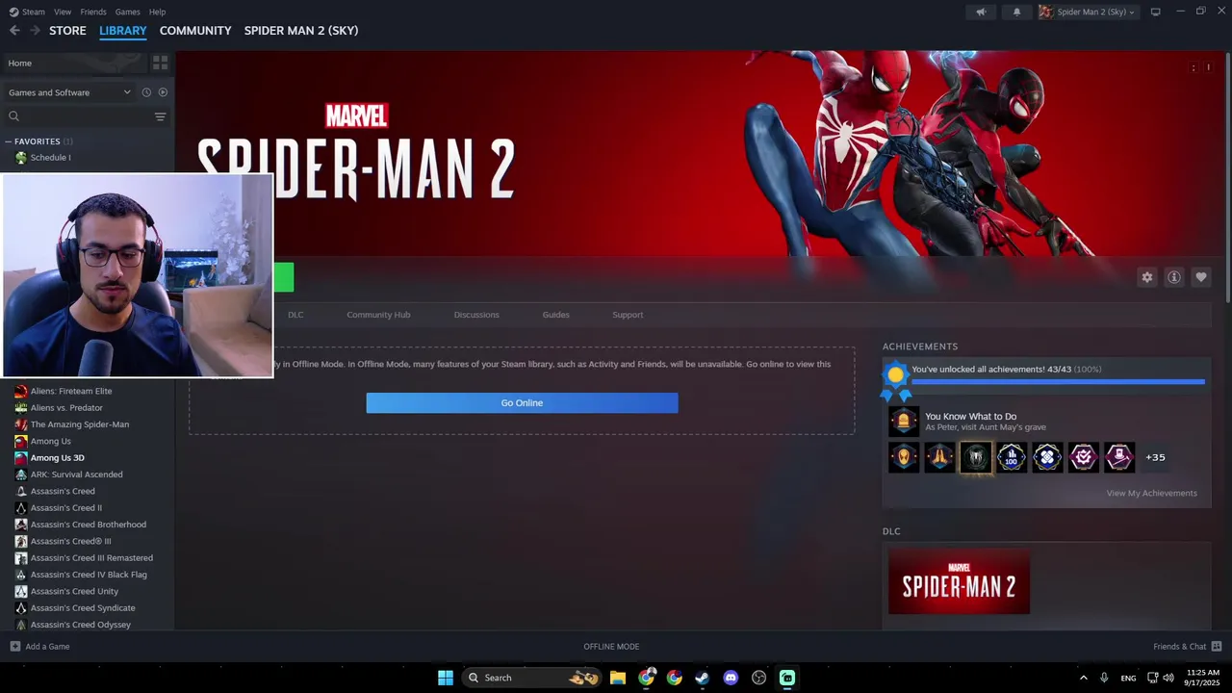Open the Guides tab
Image resolution: width=1232 pixels, height=693 pixels.
[x=555, y=315]
